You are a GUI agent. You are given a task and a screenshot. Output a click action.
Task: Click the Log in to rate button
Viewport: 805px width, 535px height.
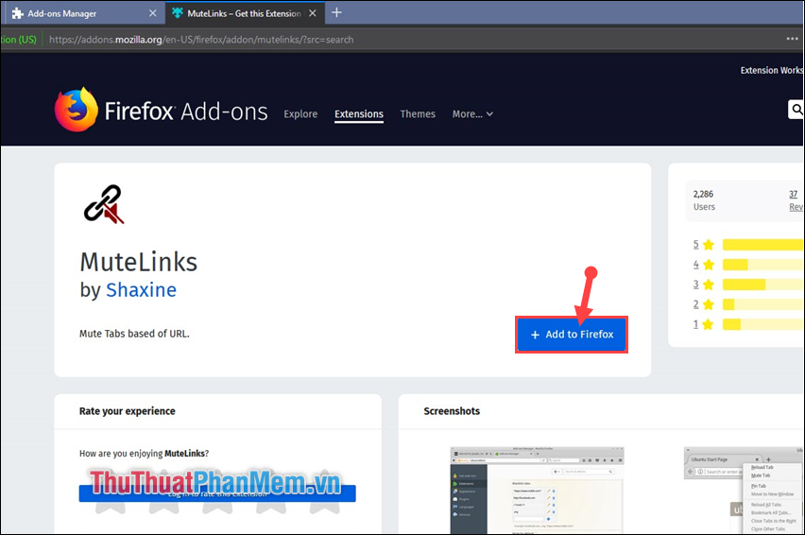click(217, 493)
